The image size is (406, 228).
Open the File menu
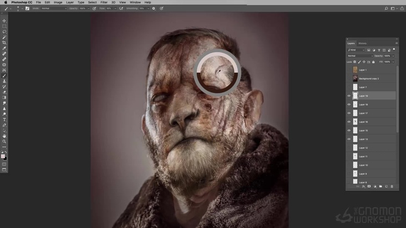click(38, 2)
